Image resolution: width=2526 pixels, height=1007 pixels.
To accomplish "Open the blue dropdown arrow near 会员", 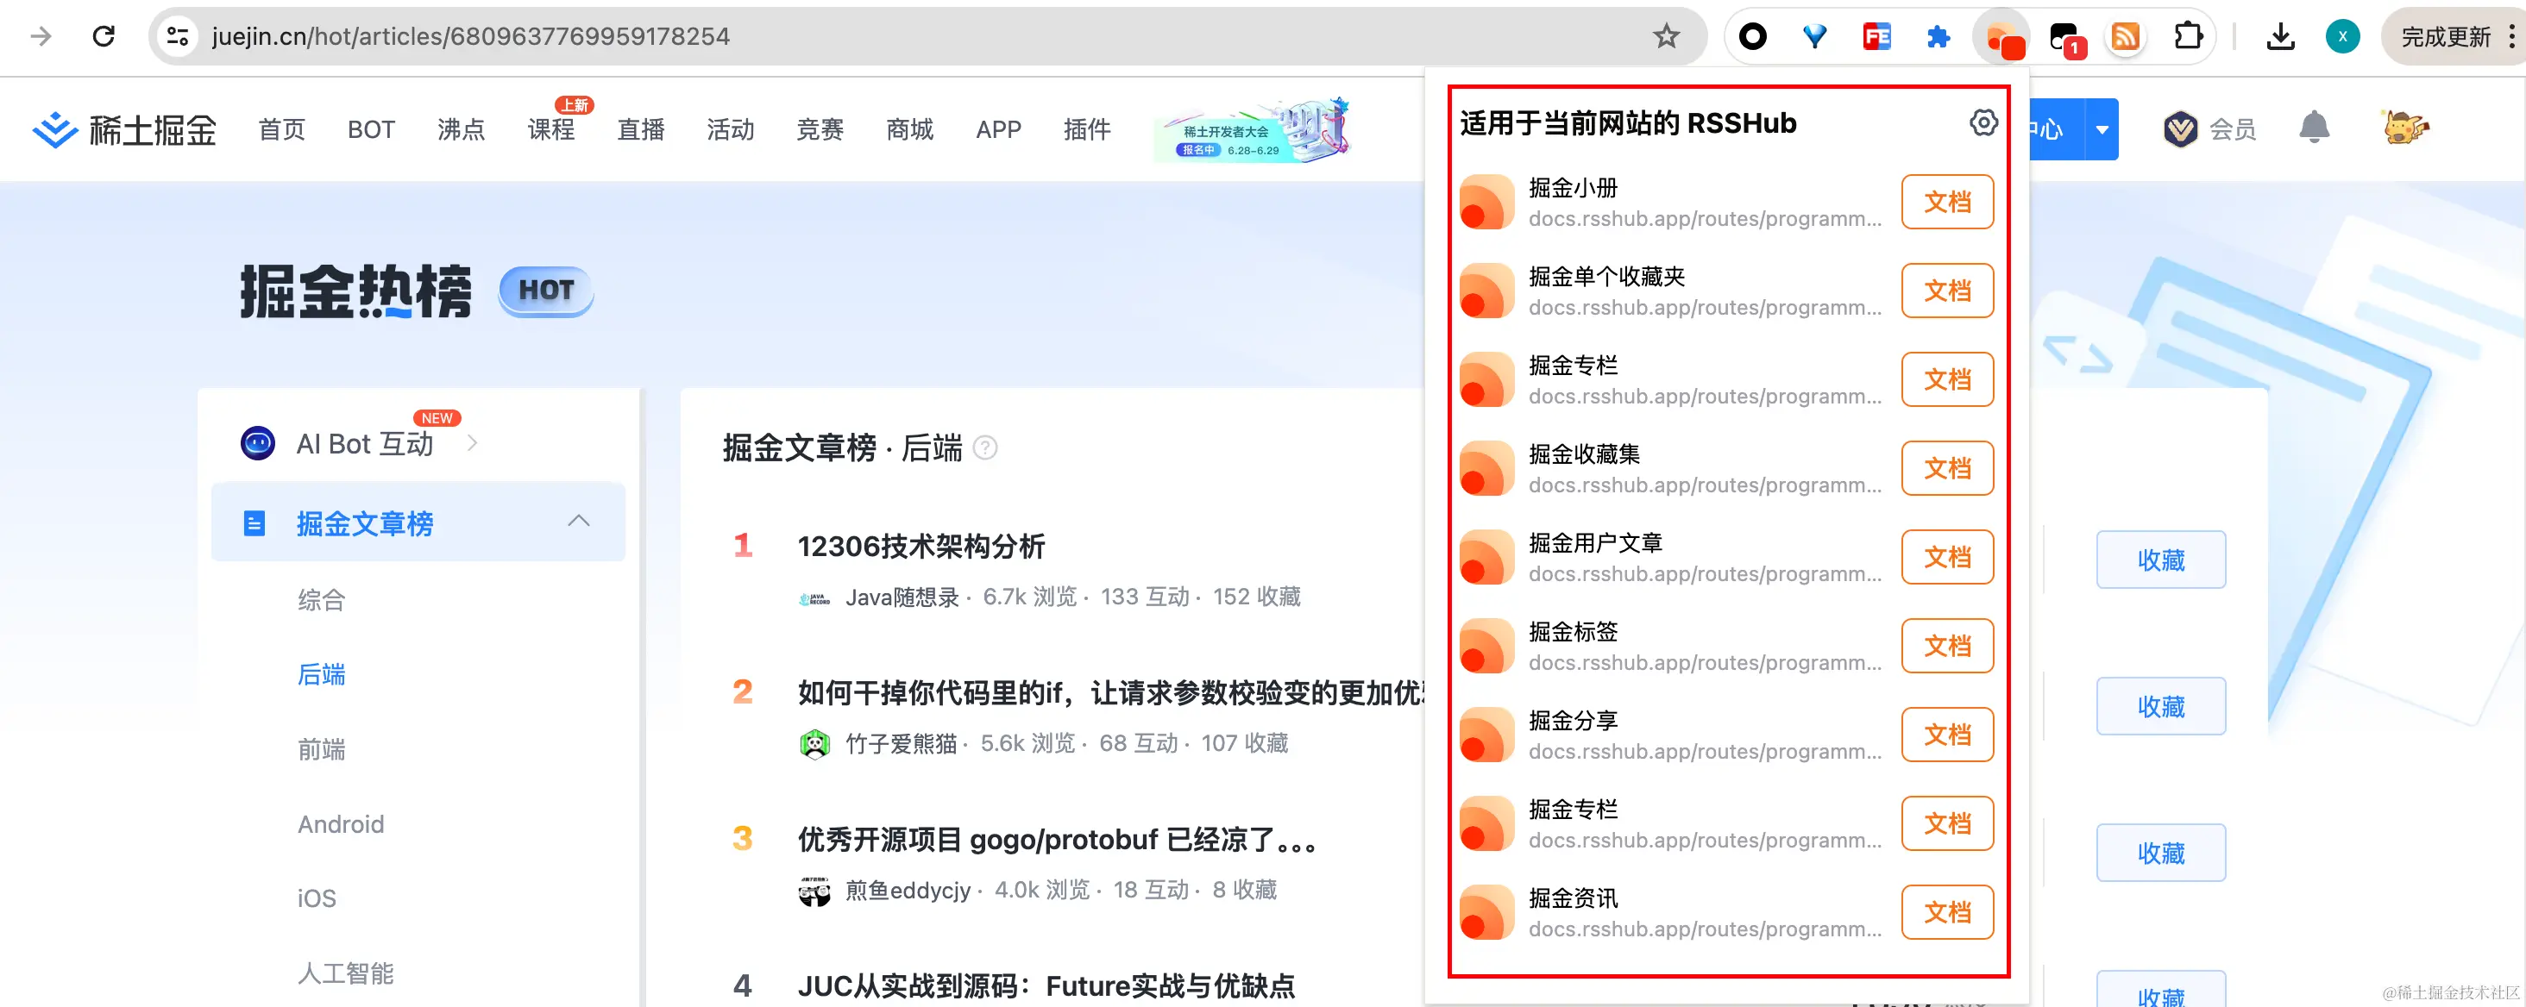I will [x=2102, y=128].
